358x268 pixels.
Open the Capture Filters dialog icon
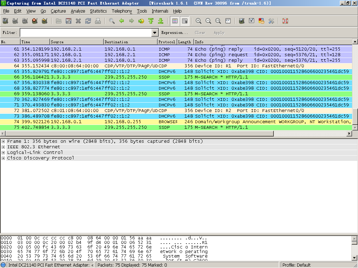pos(242,21)
